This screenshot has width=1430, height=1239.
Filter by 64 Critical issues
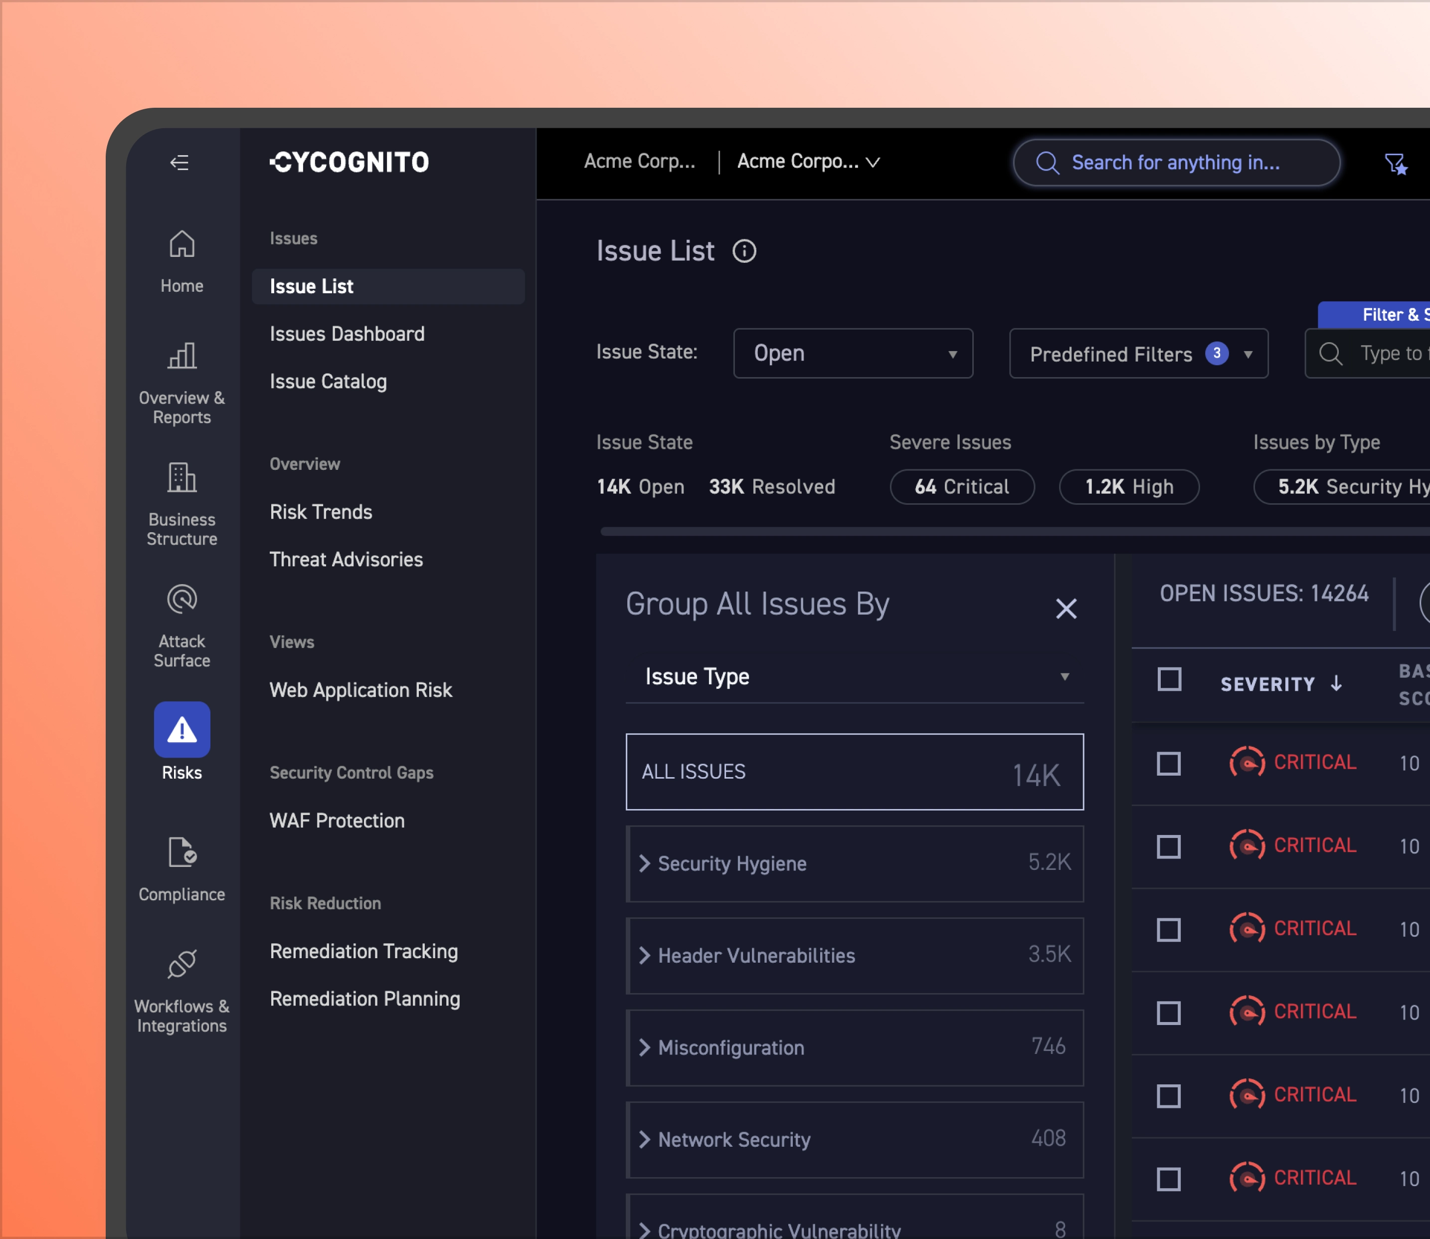[x=962, y=487]
